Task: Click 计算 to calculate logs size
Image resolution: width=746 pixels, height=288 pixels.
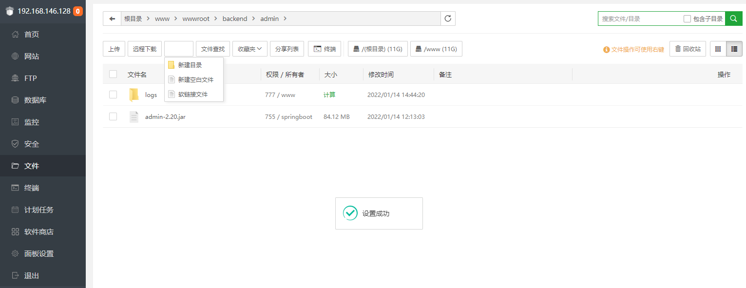Action: [329, 95]
